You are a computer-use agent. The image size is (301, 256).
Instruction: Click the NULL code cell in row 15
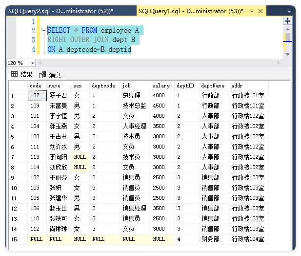point(37,239)
